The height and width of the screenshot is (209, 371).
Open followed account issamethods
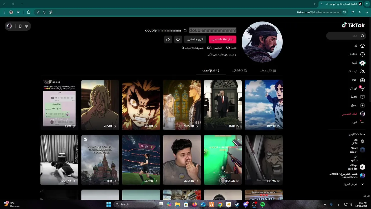[347, 175]
